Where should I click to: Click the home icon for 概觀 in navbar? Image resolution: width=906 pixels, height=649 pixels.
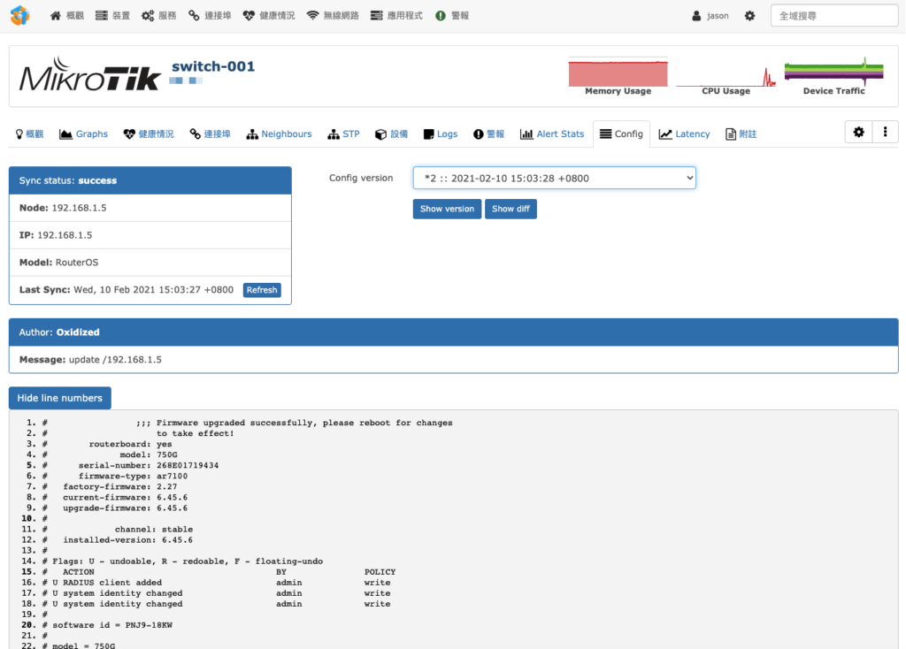tap(56, 16)
